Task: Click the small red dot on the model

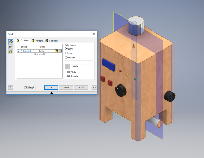Action: pos(120,71)
